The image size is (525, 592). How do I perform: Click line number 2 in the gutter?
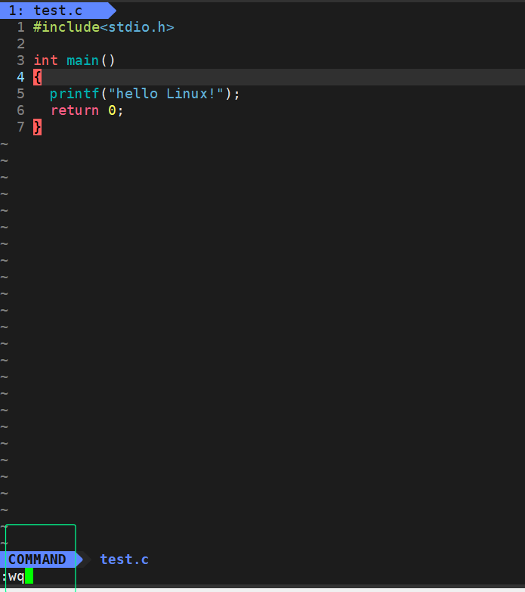(20, 44)
